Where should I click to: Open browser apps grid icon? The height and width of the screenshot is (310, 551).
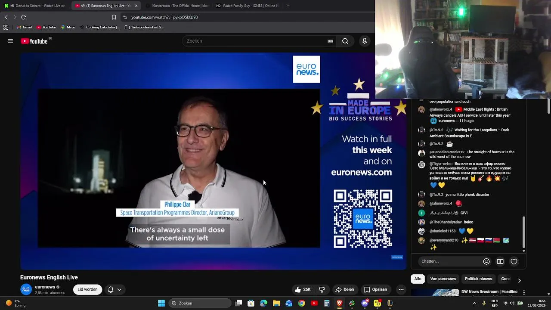point(6,27)
